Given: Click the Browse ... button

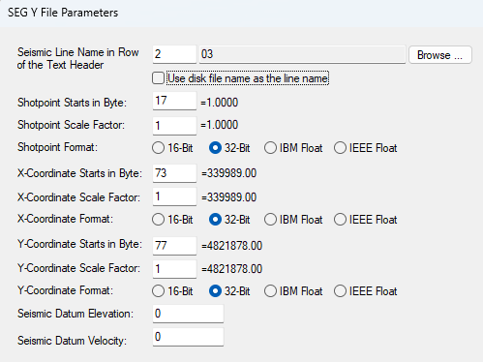Looking at the screenshot, I should pyautogui.click(x=440, y=55).
